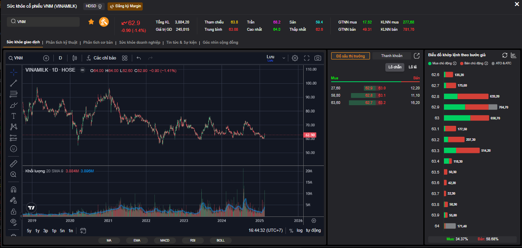
Task: Open Các chỉ báo indicators menu
Action: tap(101, 58)
